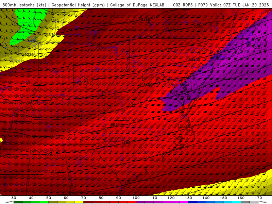272x204 pixels.
Task: Click the '100' value on the color scale
Action: pyautogui.click(x=136, y=198)
